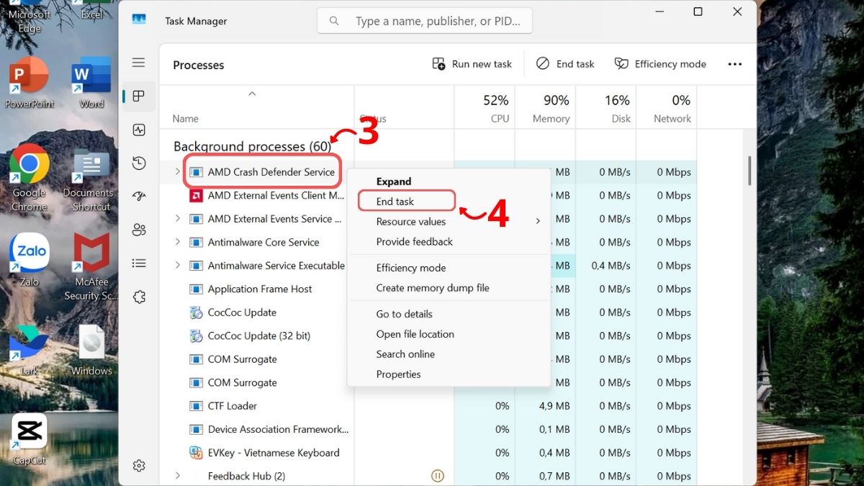Switch to App history in the sidebar
This screenshot has height=486, width=864.
coord(138,163)
